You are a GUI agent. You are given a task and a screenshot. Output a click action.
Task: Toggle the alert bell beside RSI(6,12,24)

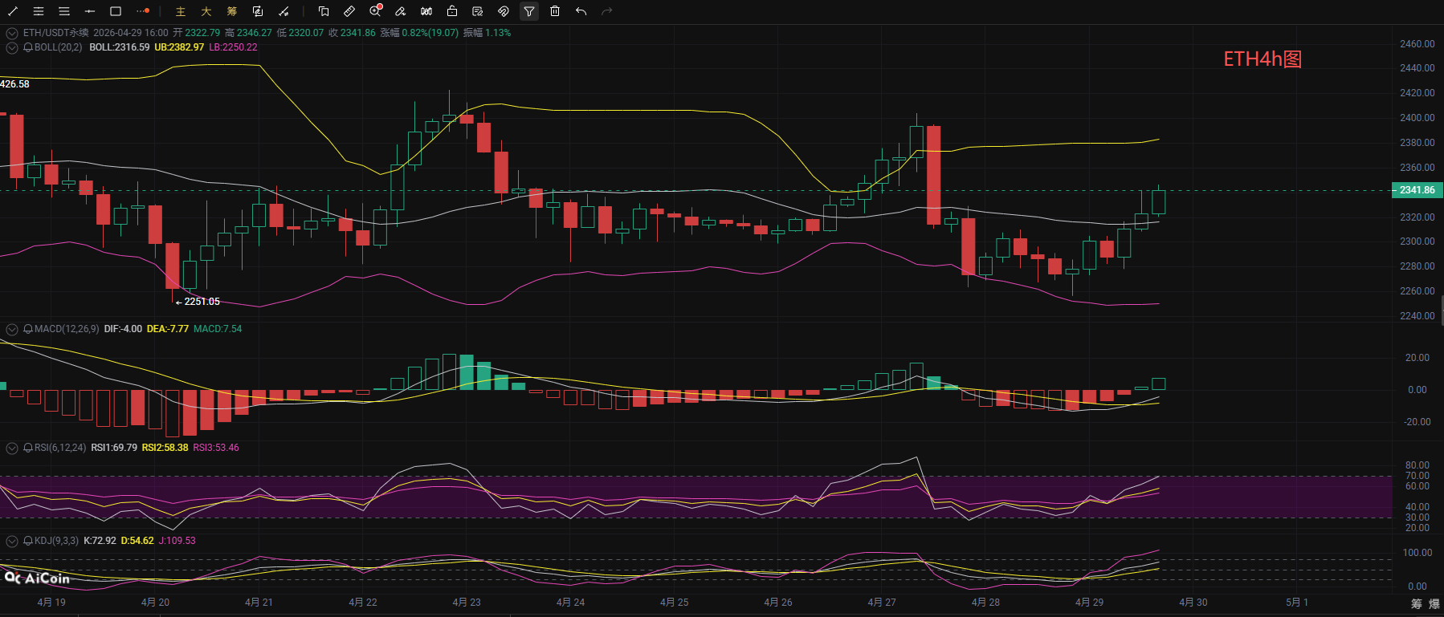[x=28, y=448]
